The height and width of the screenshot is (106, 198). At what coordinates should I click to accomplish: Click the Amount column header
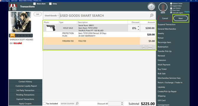tap(148, 22)
